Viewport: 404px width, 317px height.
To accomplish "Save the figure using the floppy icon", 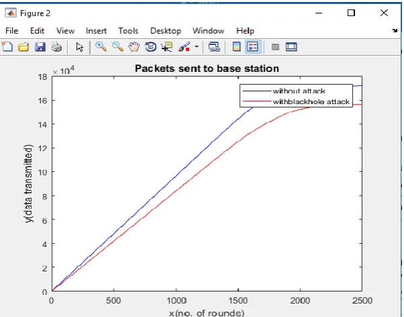I will tap(40, 47).
